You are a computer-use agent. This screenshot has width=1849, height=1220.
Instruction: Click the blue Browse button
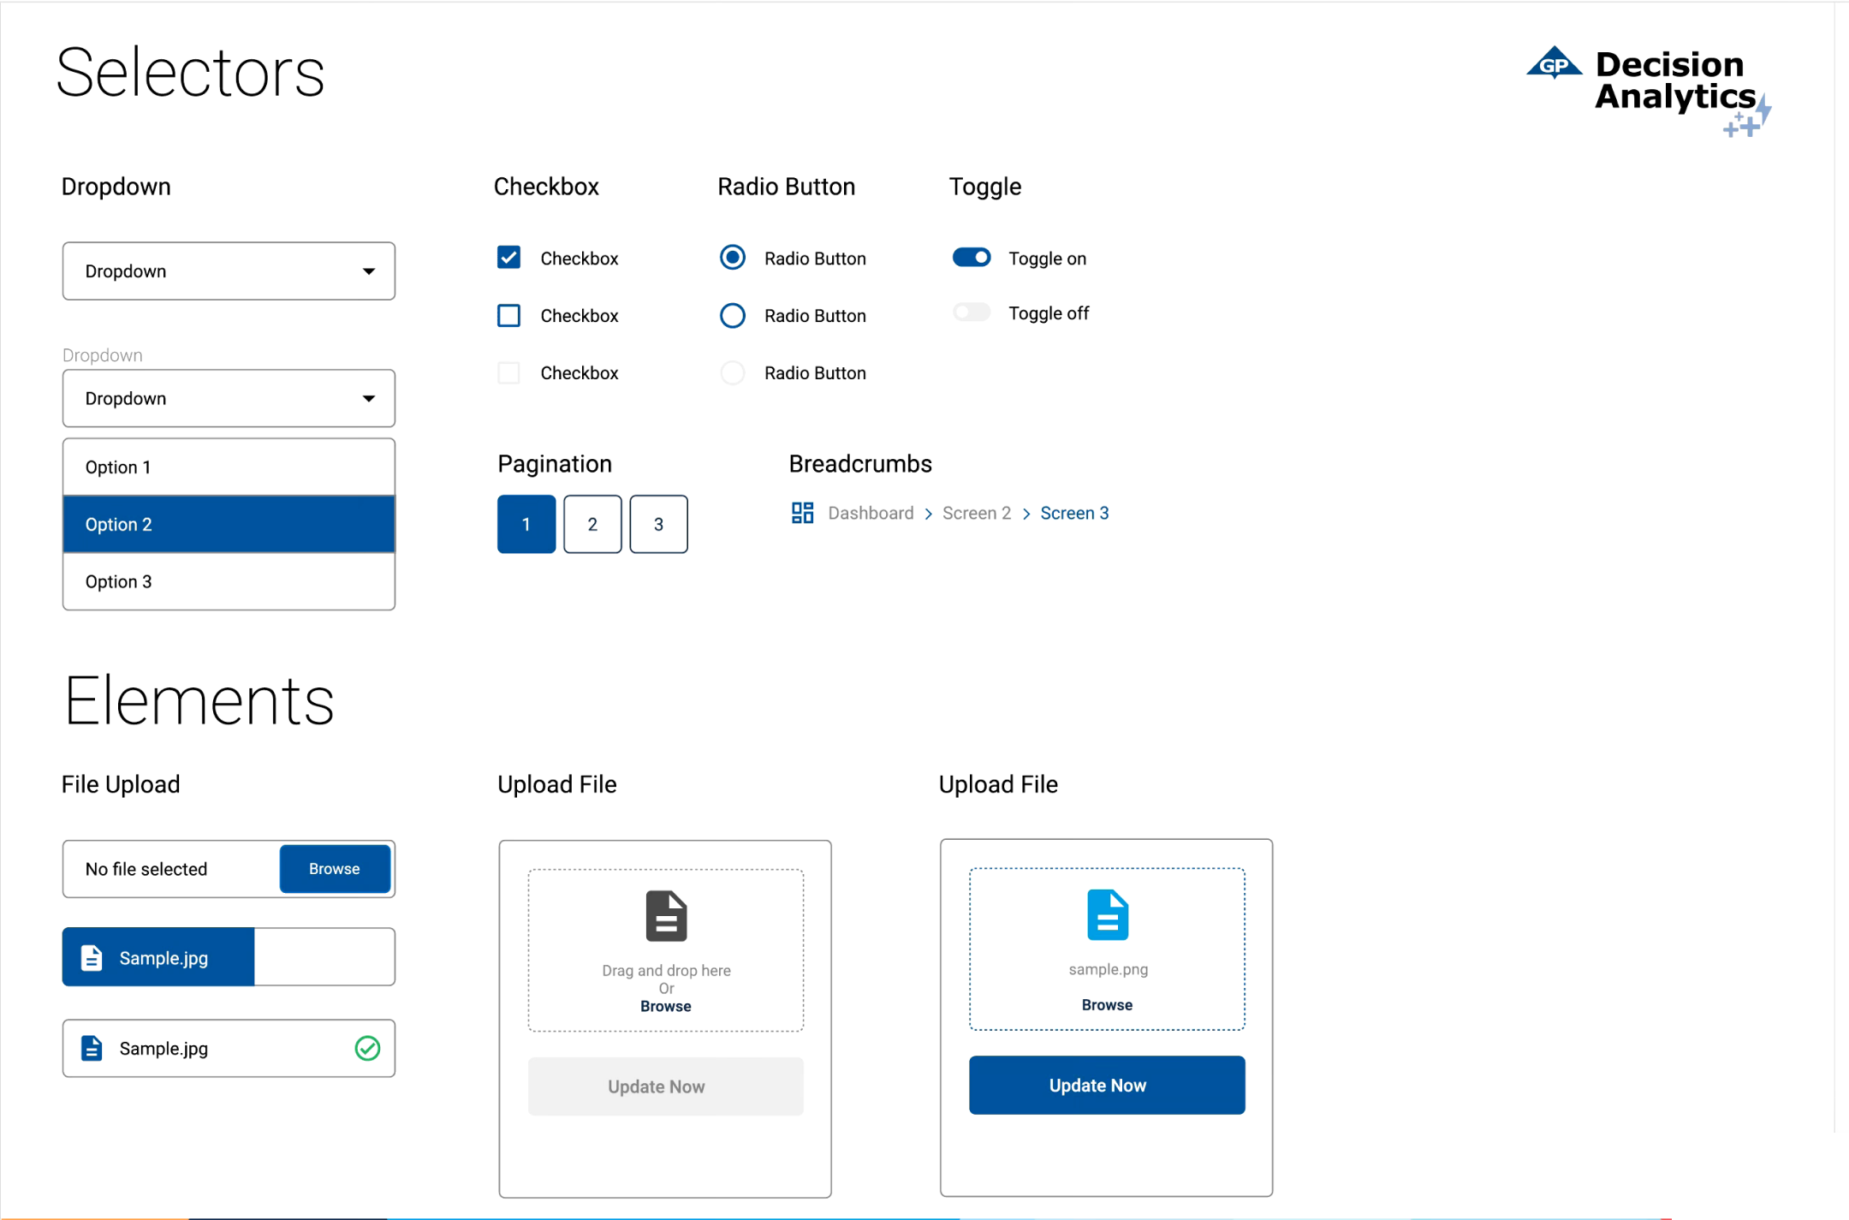(x=335, y=868)
